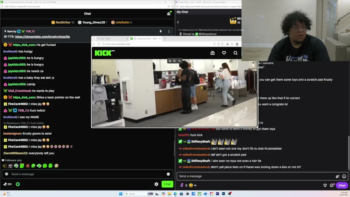The image size is (350, 197).
Task: Click username RedStriker on the Kick leaderboard
Action: 63,22
